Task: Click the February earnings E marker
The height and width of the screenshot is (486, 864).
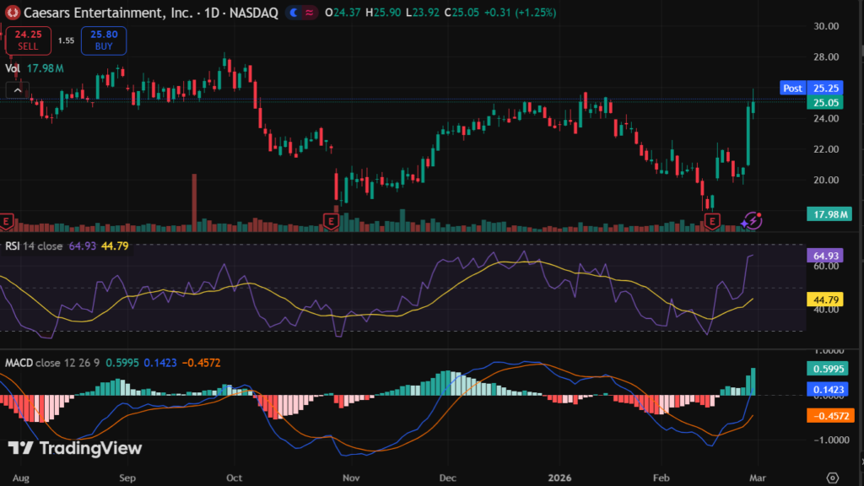Action: point(713,221)
